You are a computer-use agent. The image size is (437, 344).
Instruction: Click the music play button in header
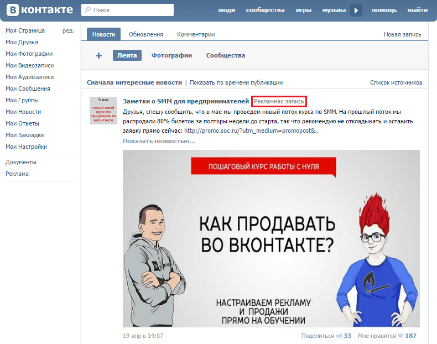[356, 11]
